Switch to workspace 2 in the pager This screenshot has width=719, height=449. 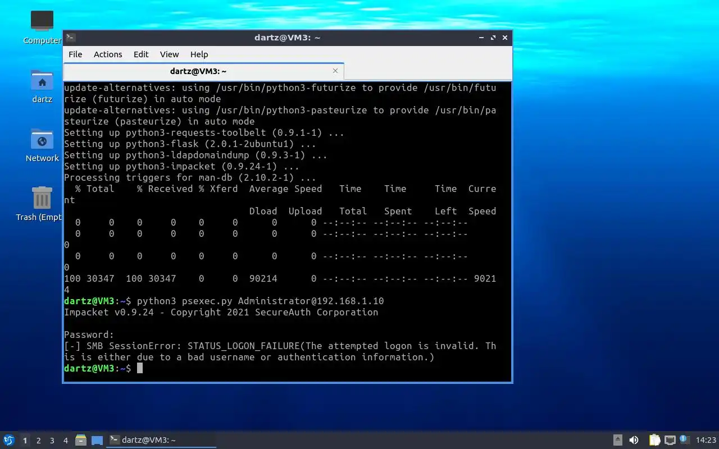[x=38, y=441]
